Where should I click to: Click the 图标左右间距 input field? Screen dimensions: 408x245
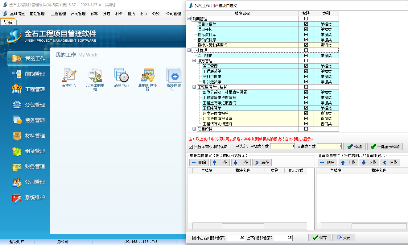(236, 238)
